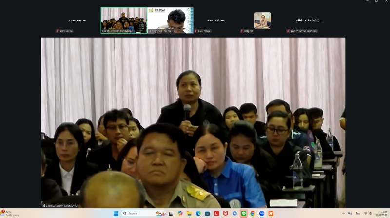Image resolution: width=390 pixels, height=218 pixels.
Task: Open Microsoft Store from the taskbar
Action: click(208, 213)
